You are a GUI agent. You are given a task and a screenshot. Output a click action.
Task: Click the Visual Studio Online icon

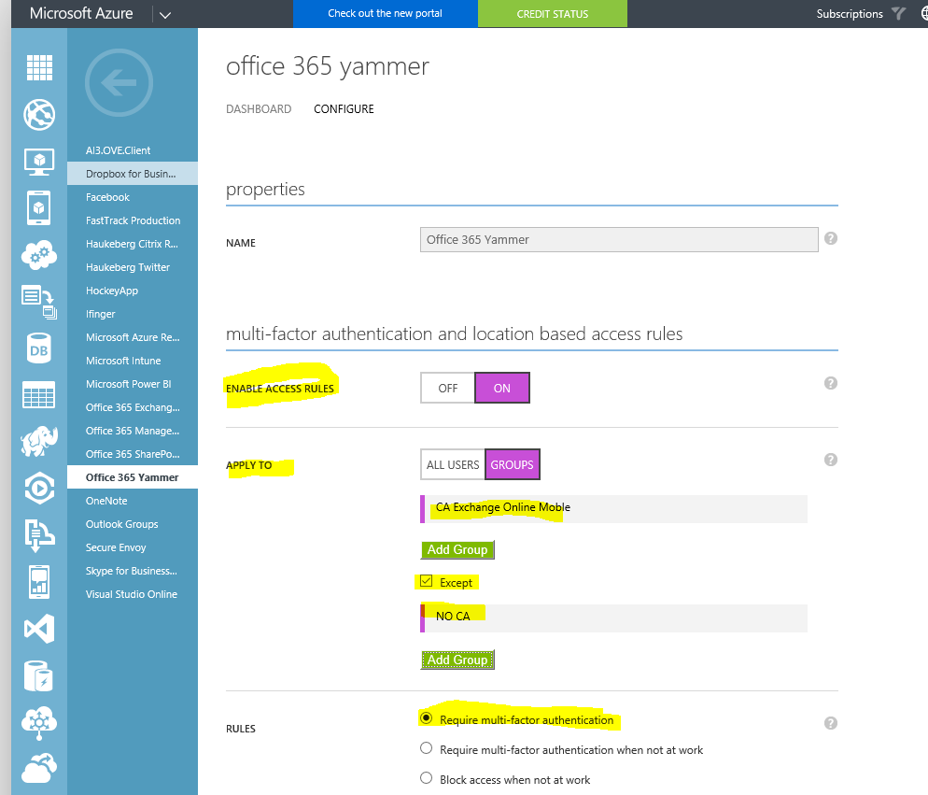coord(38,629)
